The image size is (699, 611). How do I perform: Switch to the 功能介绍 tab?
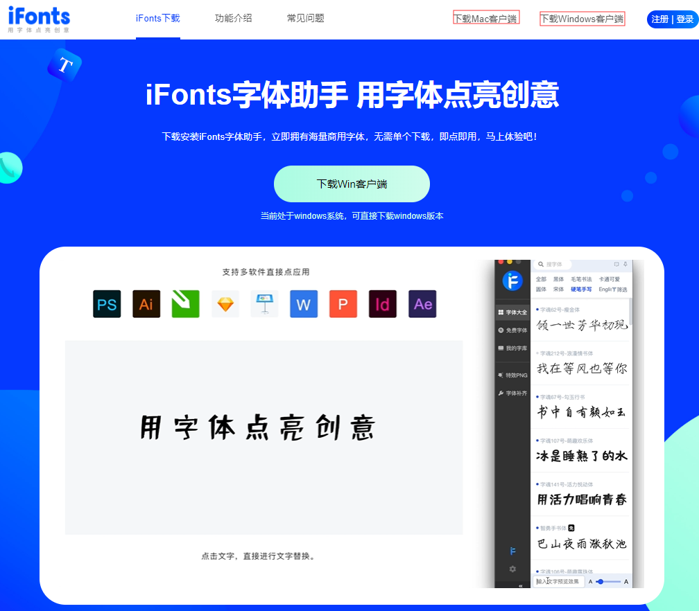(233, 18)
